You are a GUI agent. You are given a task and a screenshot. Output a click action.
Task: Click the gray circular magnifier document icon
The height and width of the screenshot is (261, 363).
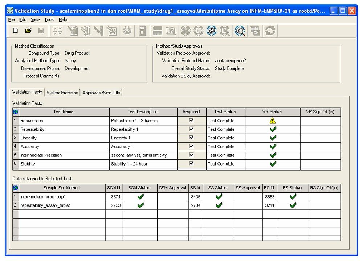pyautogui.click(x=224, y=30)
